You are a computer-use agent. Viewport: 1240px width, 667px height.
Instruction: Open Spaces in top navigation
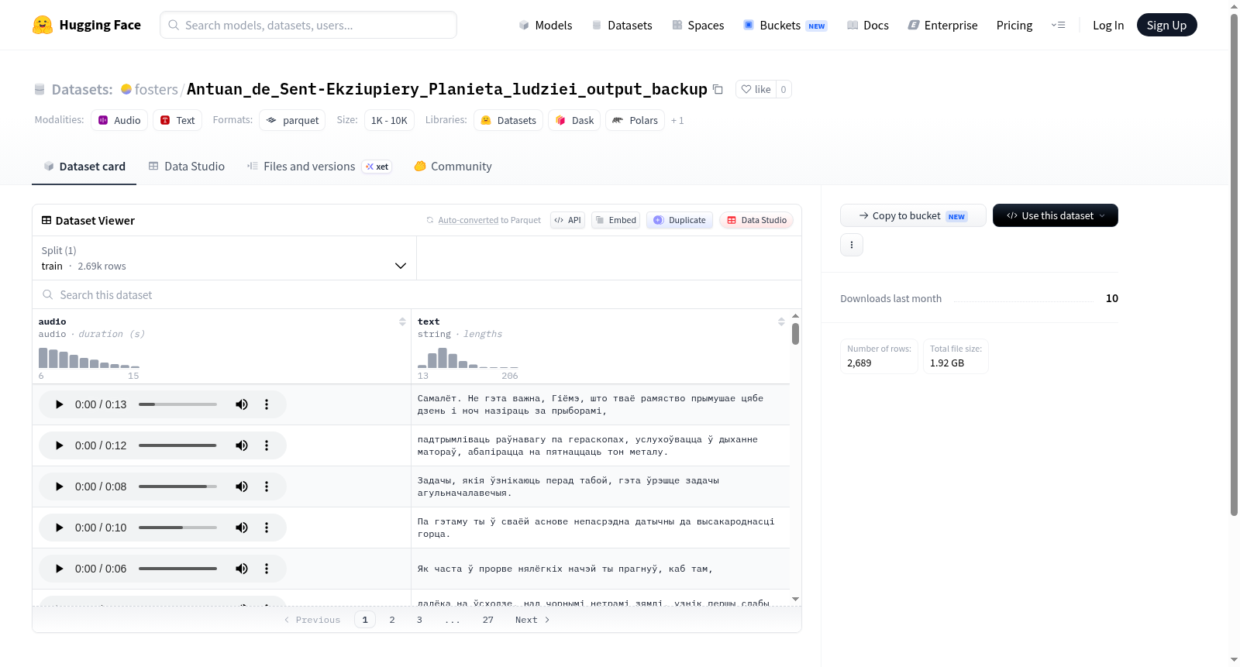pos(698,25)
